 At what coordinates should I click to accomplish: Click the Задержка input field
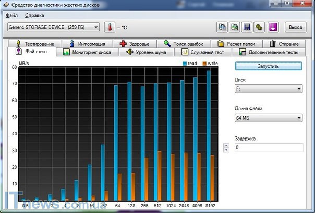tap(268, 148)
